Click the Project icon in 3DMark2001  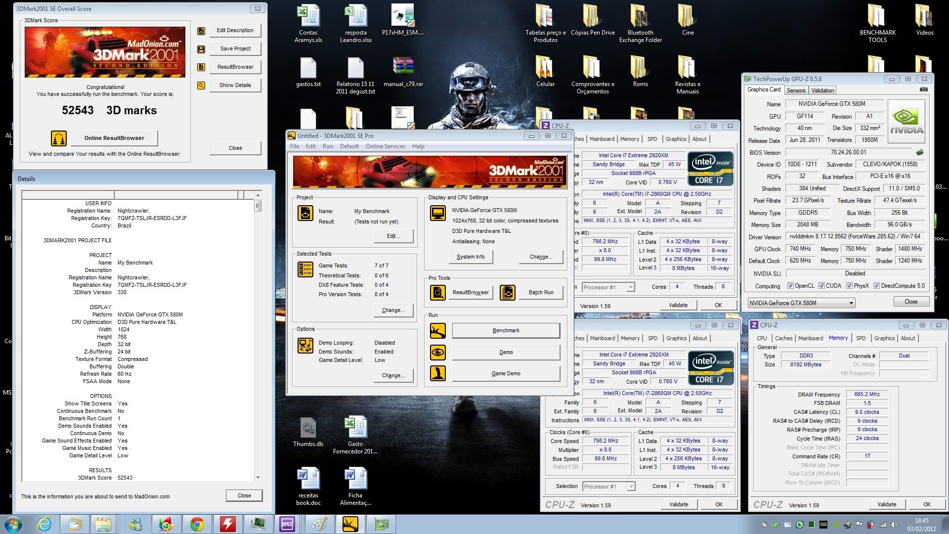pyautogui.click(x=305, y=213)
